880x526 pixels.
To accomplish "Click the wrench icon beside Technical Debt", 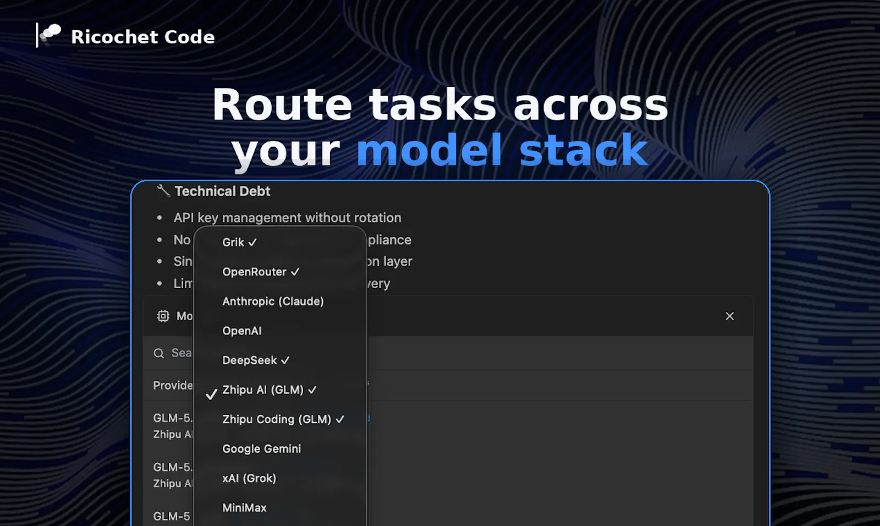I will [x=163, y=191].
